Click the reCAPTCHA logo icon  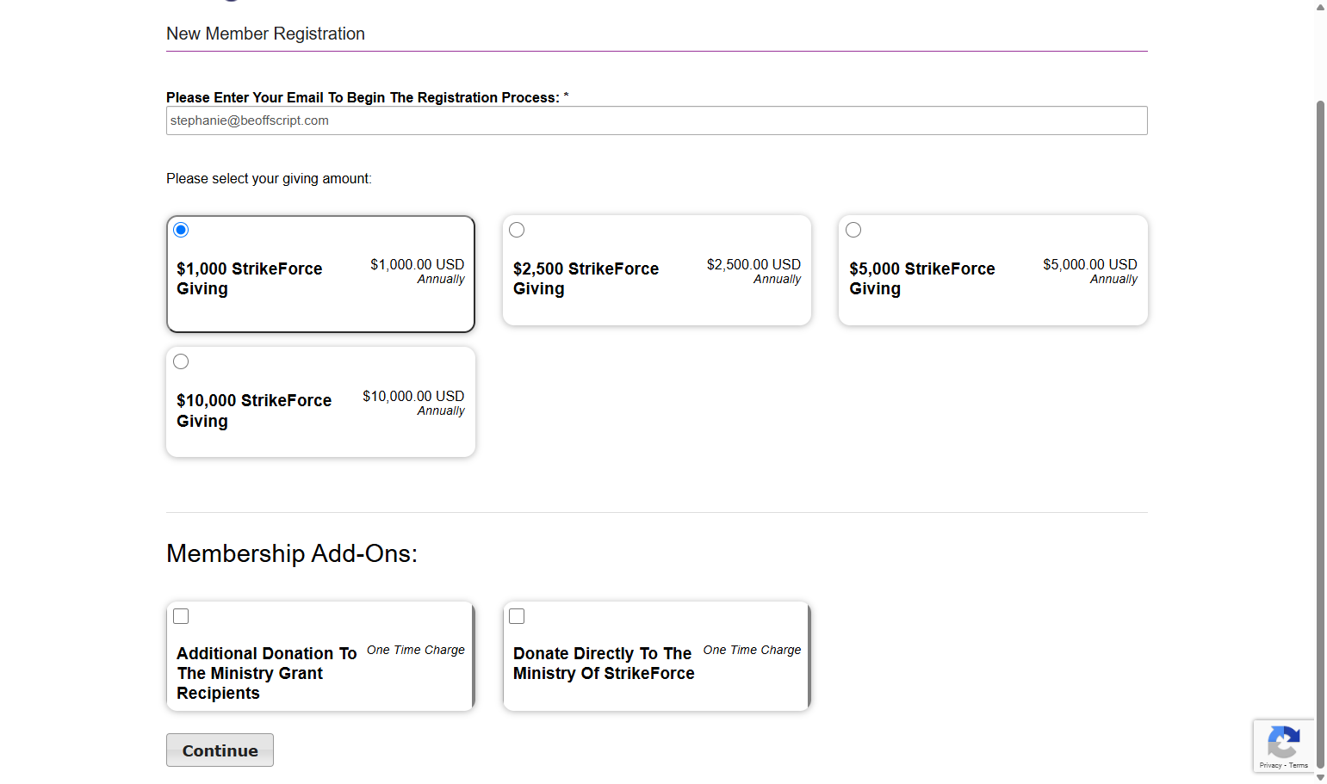(1283, 742)
